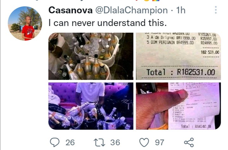Retweet using the arrows icon
Image resolution: width=228 pixels, height=150 pixels.
pyautogui.click(x=99, y=142)
